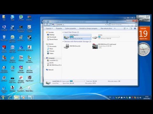This screenshot has width=153, height=114.
Task: Collapse Devices with Removable Storage group
Action: pos(63,41)
